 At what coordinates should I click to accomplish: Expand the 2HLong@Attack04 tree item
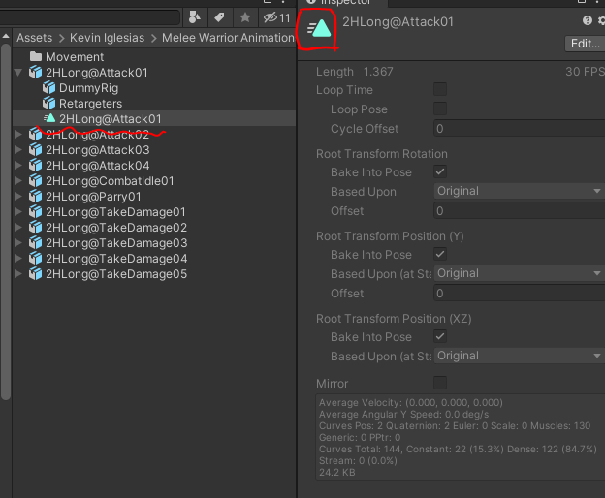point(17,166)
